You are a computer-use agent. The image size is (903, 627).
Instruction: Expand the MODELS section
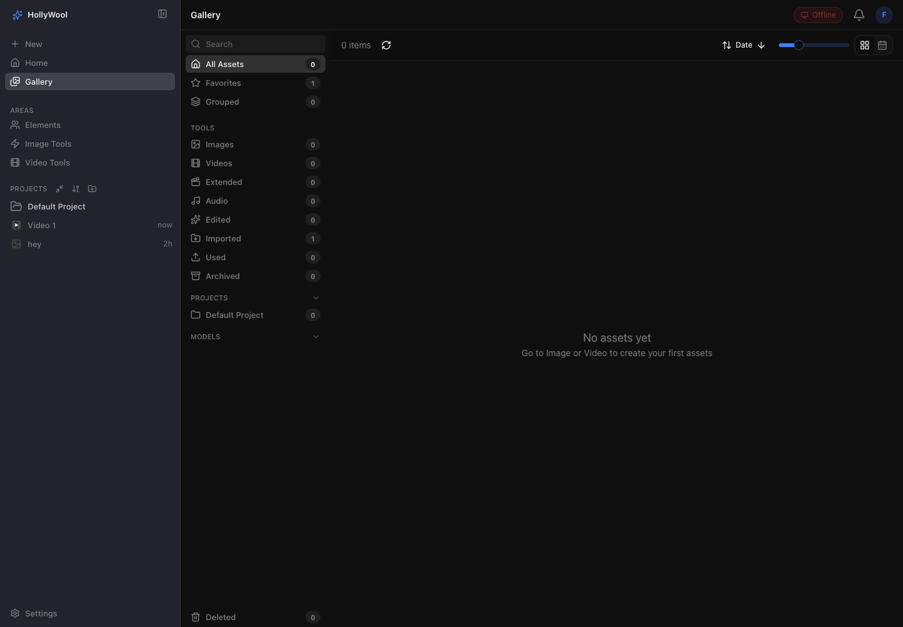coord(316,337)
